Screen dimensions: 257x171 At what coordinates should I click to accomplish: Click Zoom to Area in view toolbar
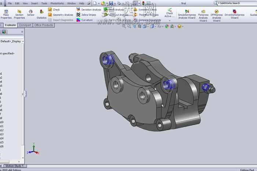click(x=129, y=26)
